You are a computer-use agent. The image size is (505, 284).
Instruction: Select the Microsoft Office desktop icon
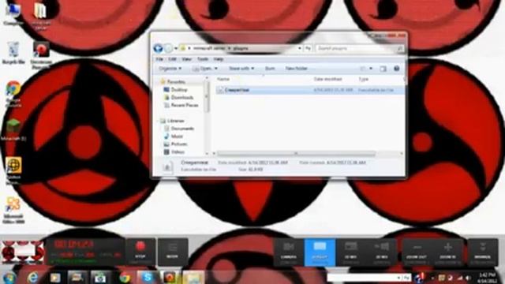click(x=13, y=210)
